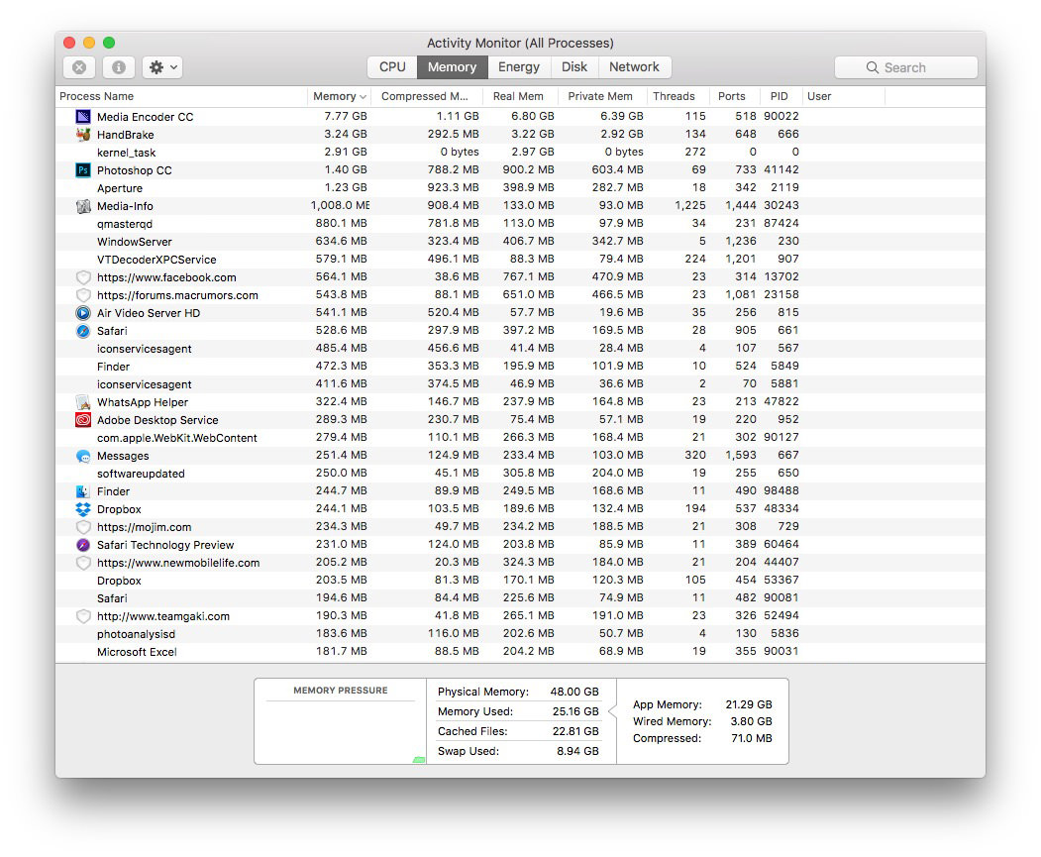The width and height of the screenshot is (1041, 857).
Task: Click the App Memory 21.29 GB value
Action: tap(749, 705)
